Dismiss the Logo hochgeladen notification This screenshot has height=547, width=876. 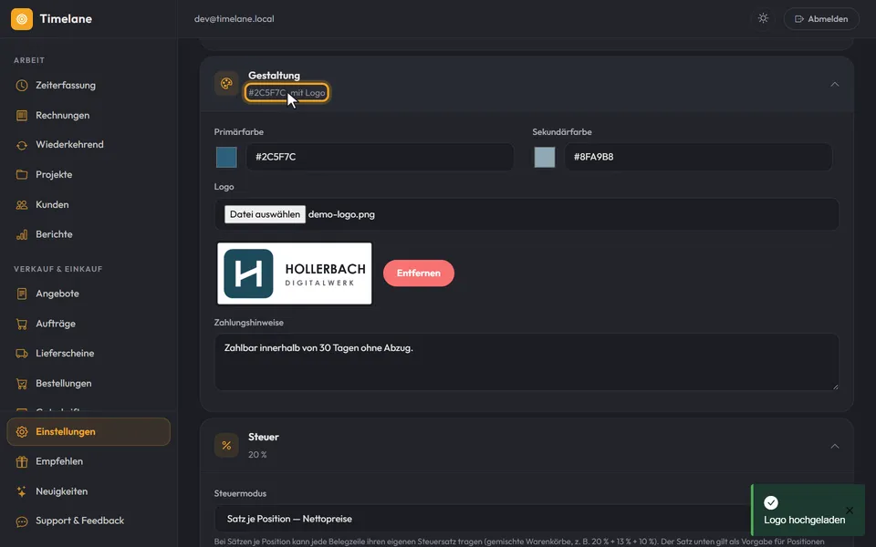click(x=850, y=511)
